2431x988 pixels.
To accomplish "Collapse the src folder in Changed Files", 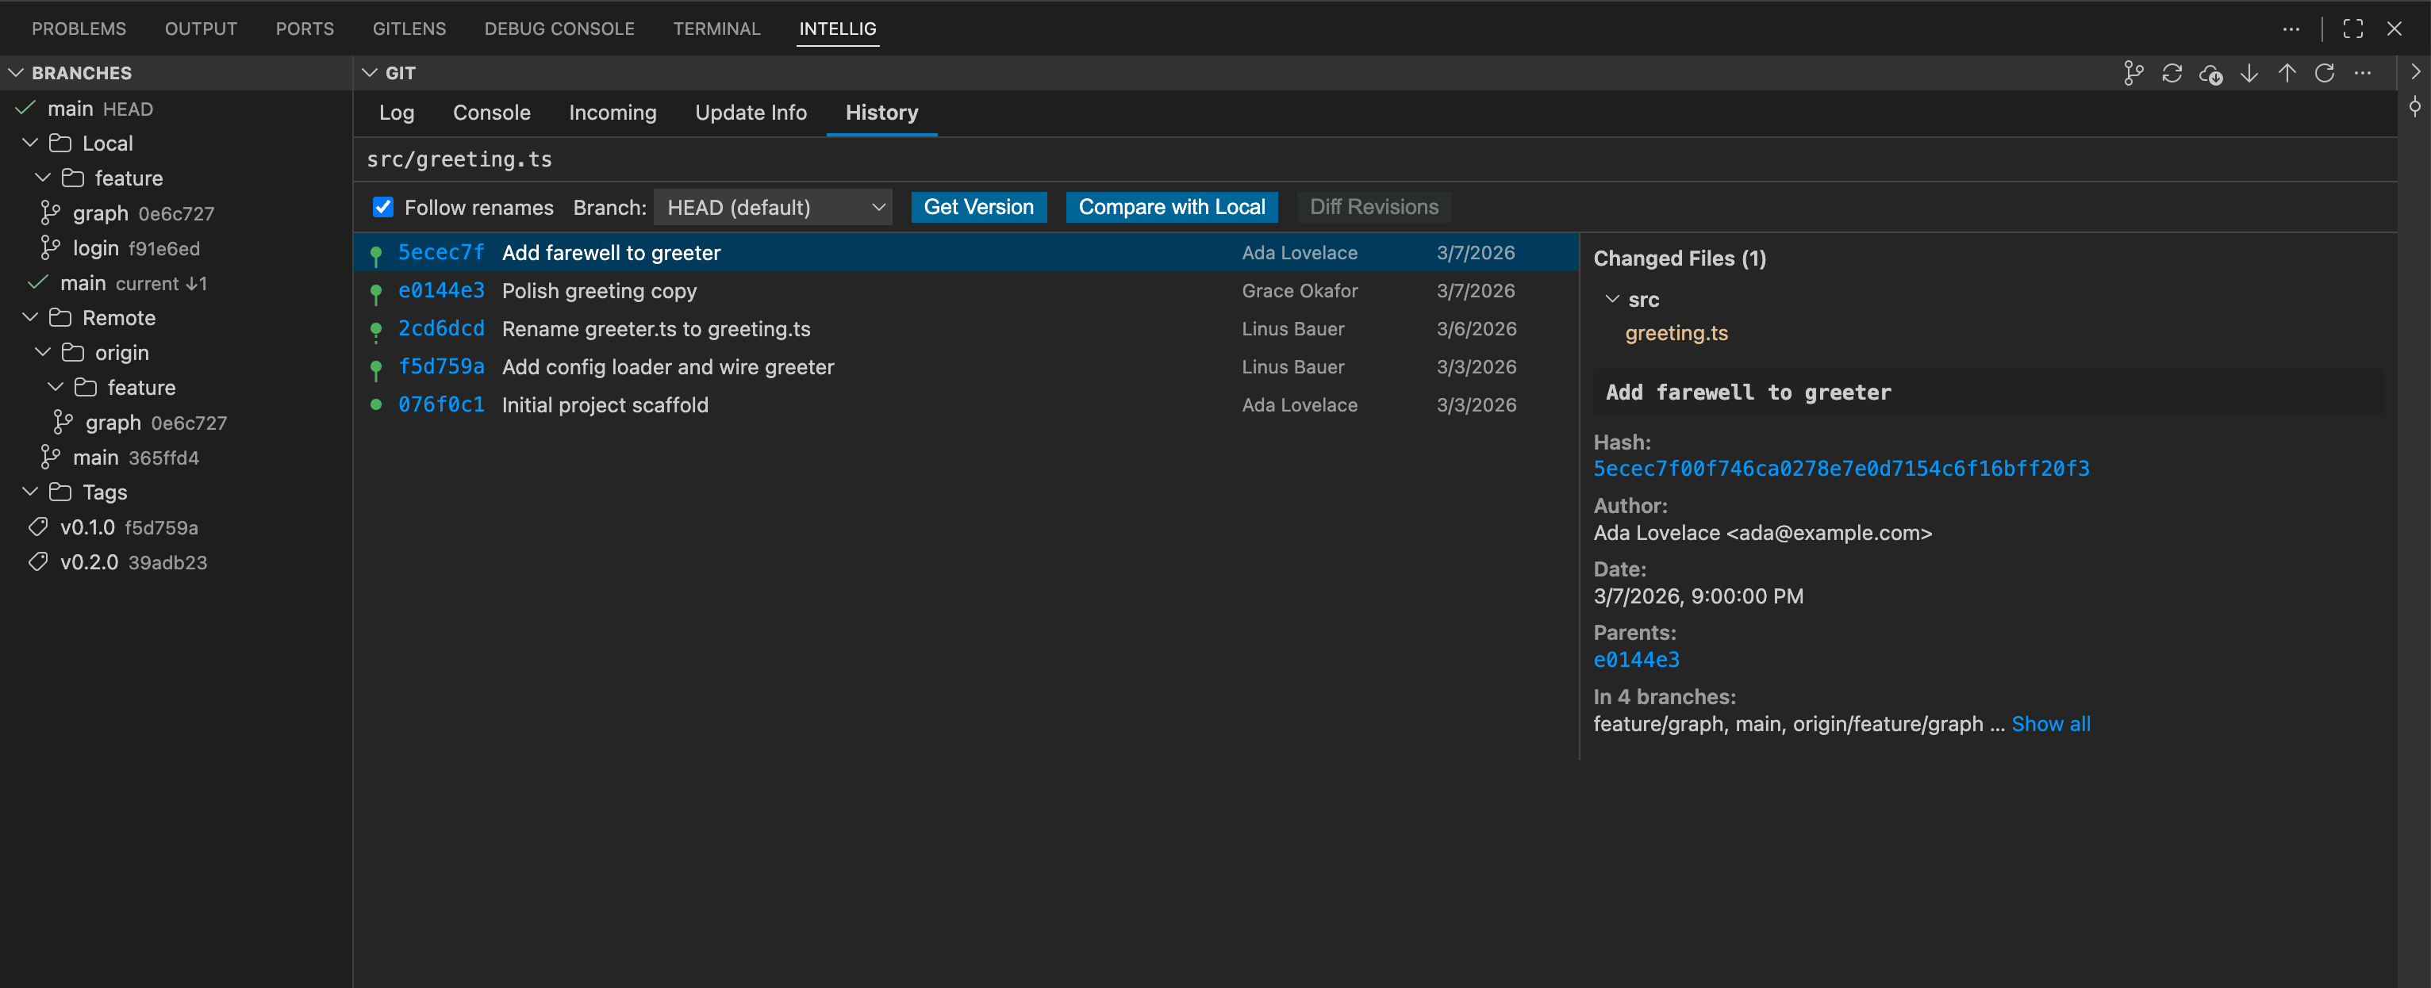I will (1612, 299).
